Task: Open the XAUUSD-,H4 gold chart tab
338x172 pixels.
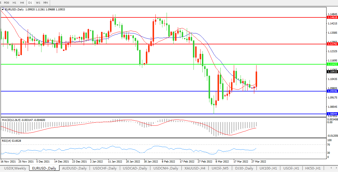Action: pos(195,168)
